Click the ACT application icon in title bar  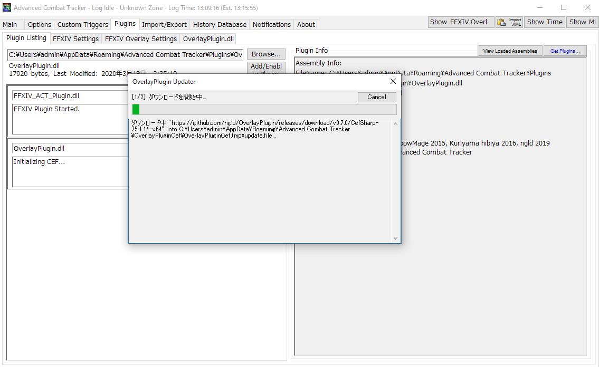[7, 7]
